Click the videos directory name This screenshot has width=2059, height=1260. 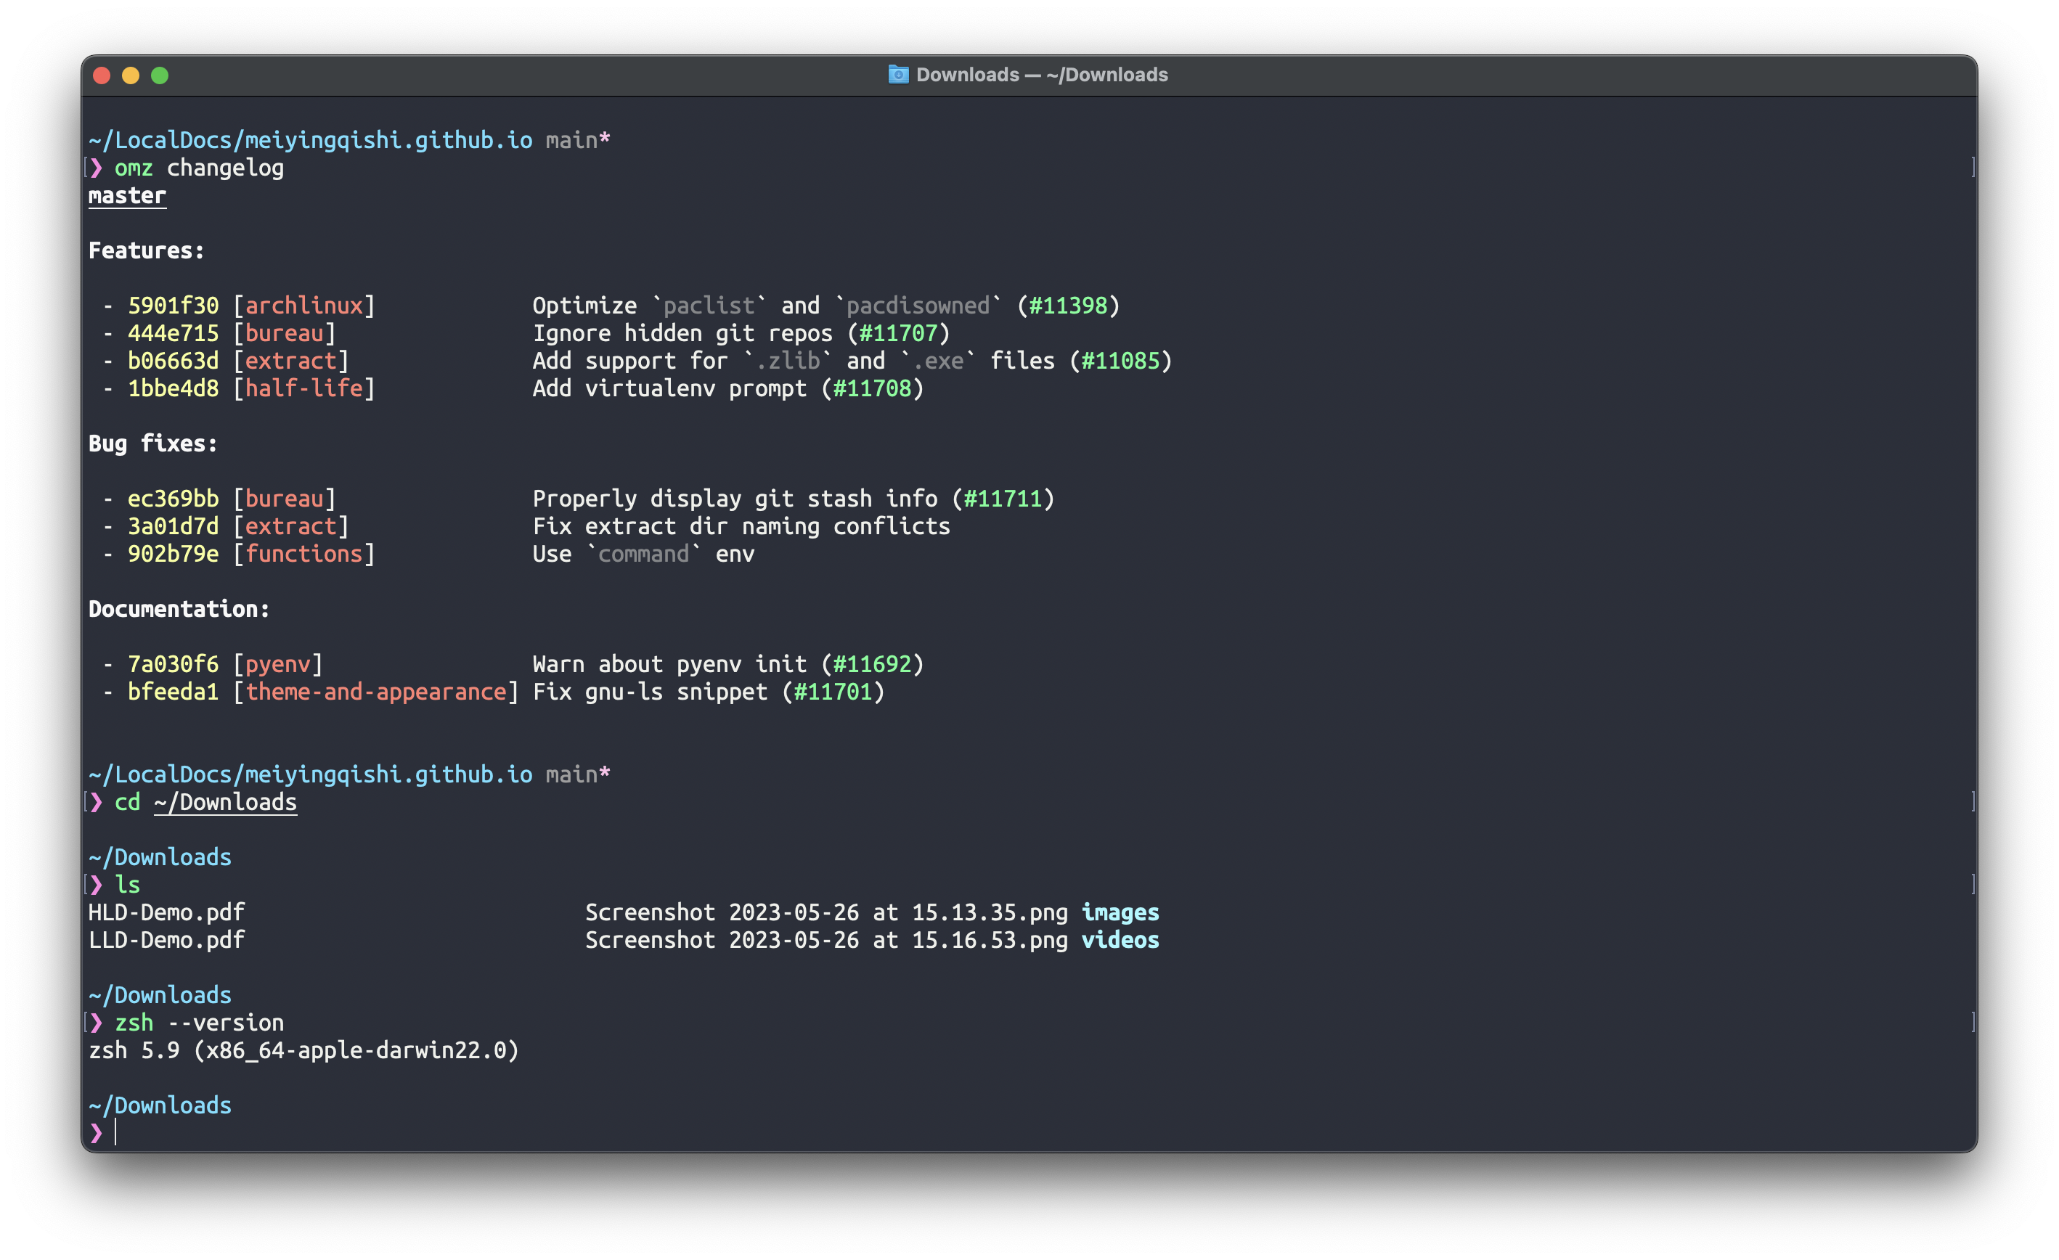click(1120, 940)
